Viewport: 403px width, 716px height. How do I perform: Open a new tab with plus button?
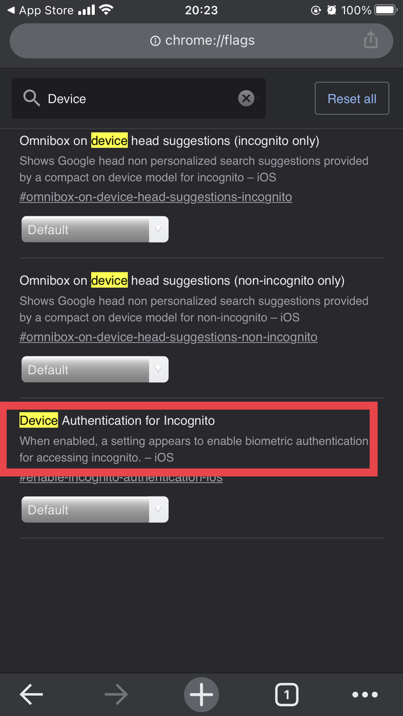coord(201,695)
